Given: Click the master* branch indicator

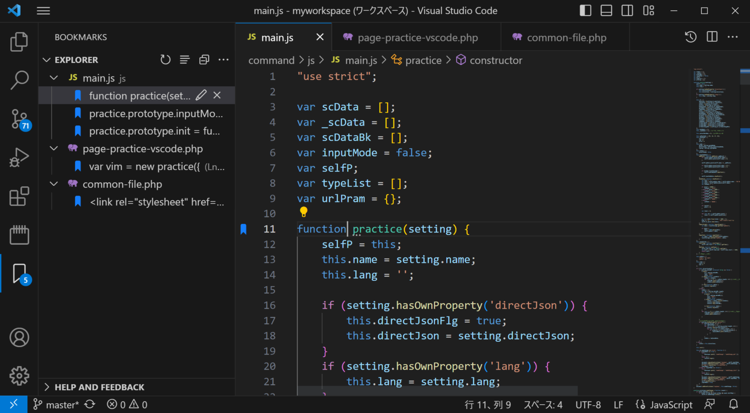Looking at the screenshot, I should tap(55, 404).
